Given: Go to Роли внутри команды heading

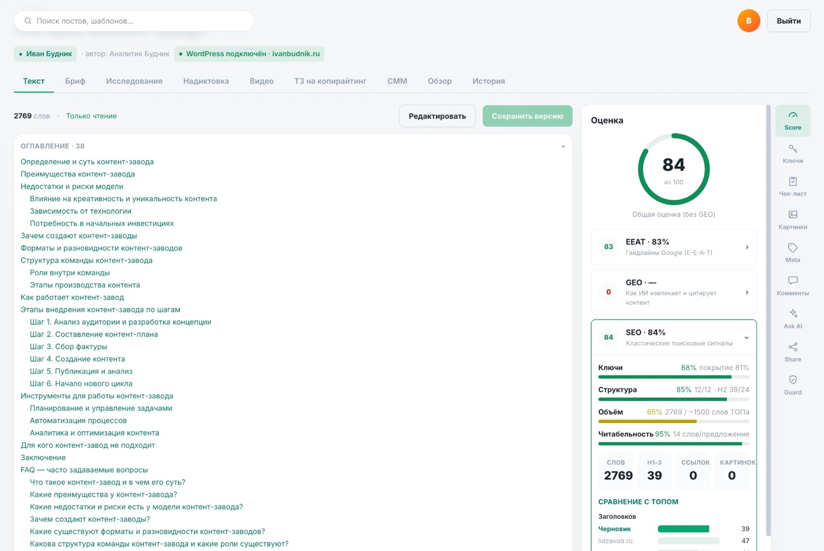Looking at the screenshot, I should click(70, 273).
